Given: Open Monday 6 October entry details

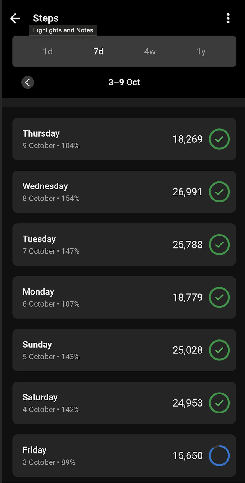Looking at the screenshot, I should (x=111, y=297).
